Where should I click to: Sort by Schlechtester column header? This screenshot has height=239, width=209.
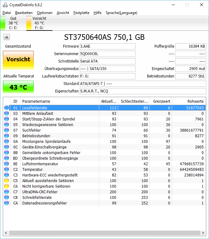[134, 101]
